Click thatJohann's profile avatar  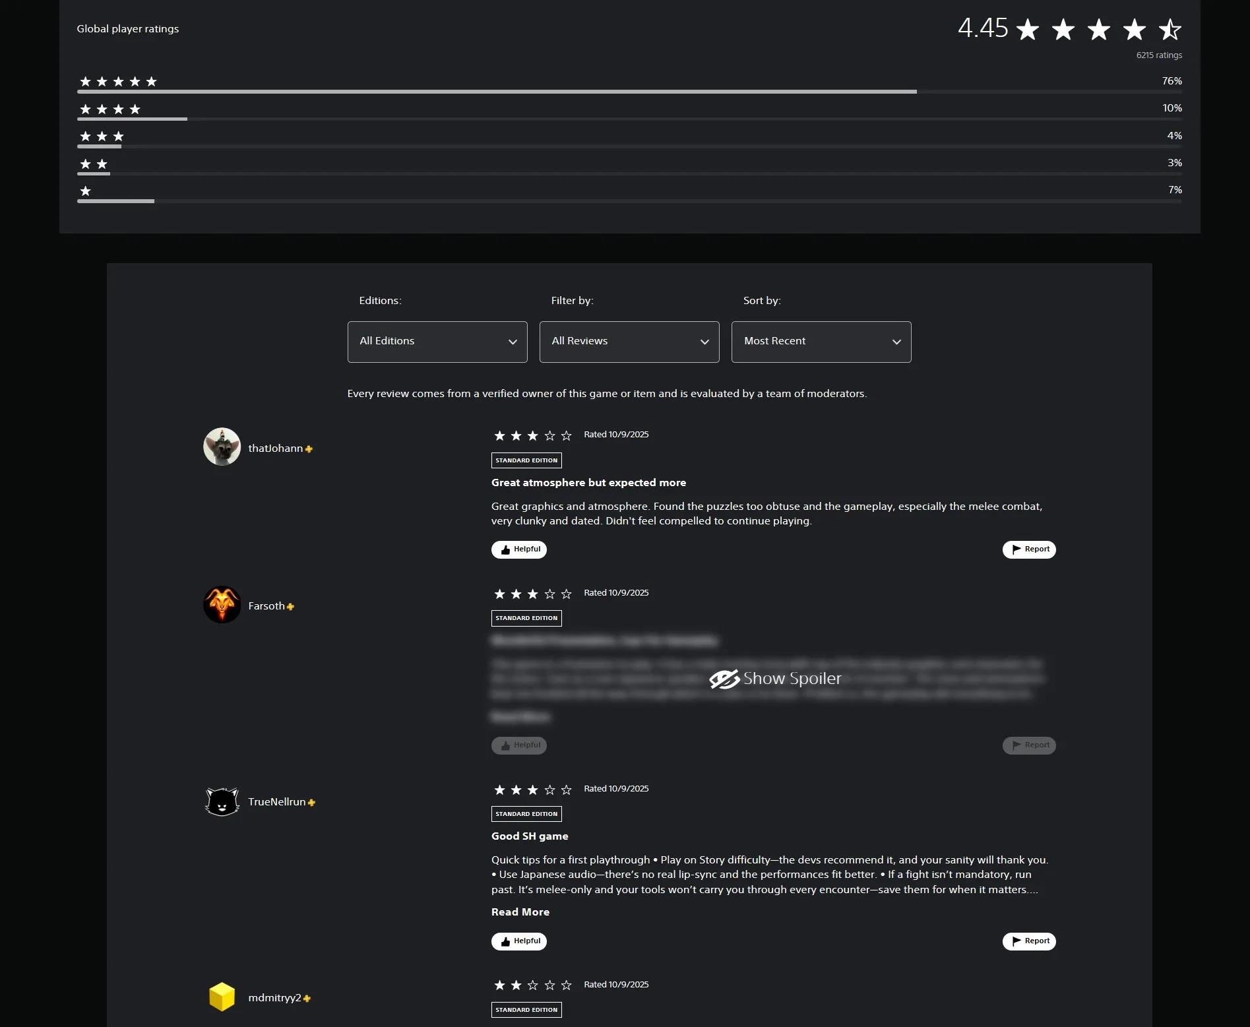[x=222, y=447]
